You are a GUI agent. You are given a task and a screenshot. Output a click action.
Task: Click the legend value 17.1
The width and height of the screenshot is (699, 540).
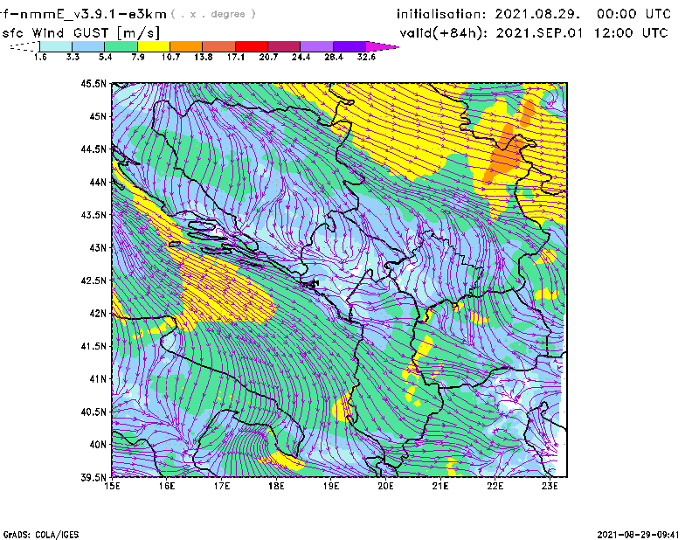(x=236, y=57)
